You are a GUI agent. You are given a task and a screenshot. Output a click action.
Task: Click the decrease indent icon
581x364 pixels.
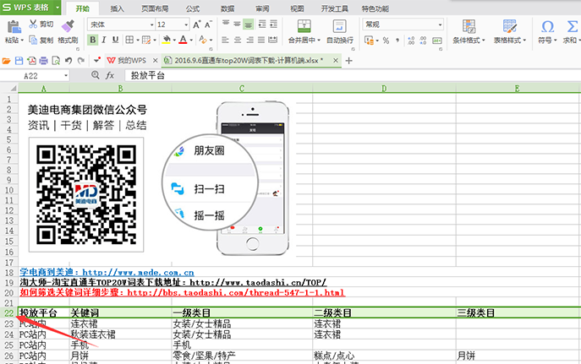(x=262, y=24)
